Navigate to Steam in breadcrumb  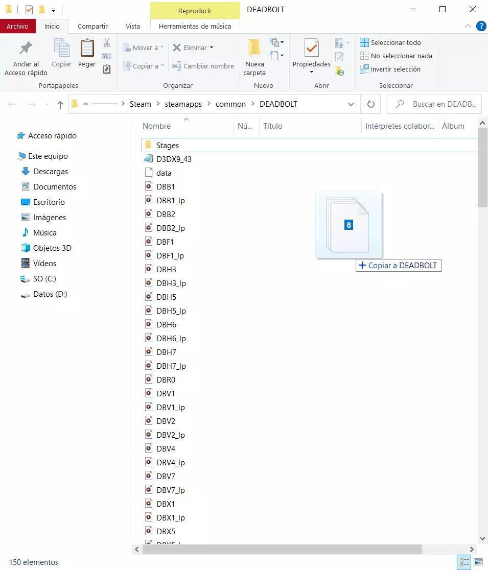pos(141,104)
